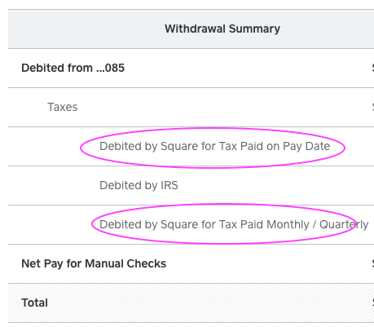
Task: Click the pink ellipse outline around Monthly / Quarterly line
Action: point(224,205)
